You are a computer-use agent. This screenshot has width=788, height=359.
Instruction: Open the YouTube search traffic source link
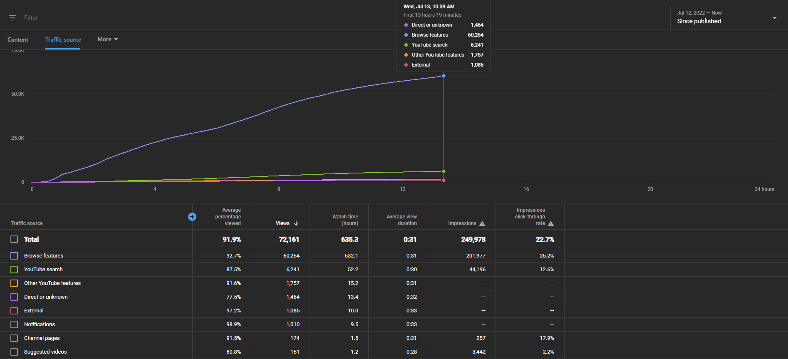click(x=43, y=270)
